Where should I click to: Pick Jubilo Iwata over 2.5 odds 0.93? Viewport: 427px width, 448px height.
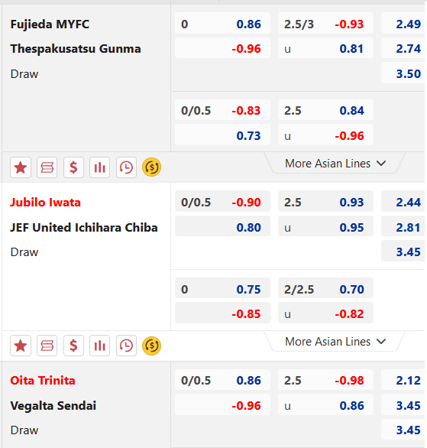coord(325,203)
